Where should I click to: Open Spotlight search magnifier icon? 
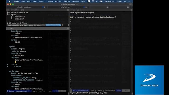(125, 1)
